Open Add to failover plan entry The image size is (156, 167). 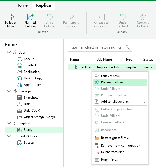pyautogui.click(x=120, y=102)
